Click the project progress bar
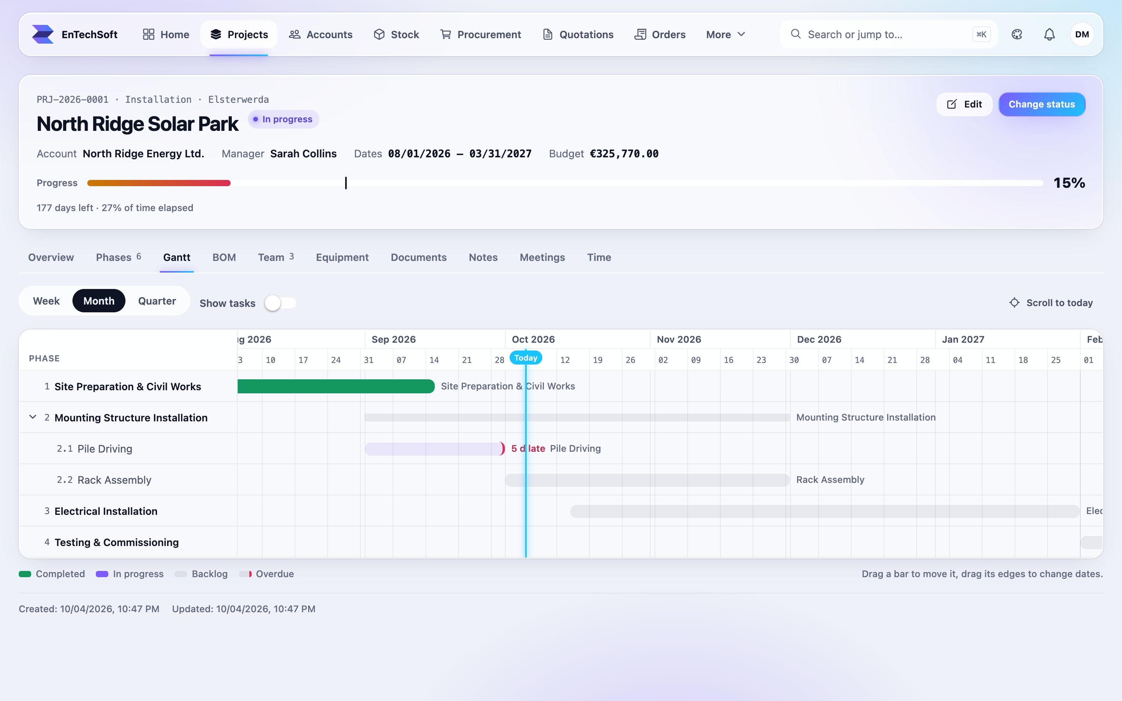The height and width of the screenshot is (701, 1122). click(x=565, y=183)
